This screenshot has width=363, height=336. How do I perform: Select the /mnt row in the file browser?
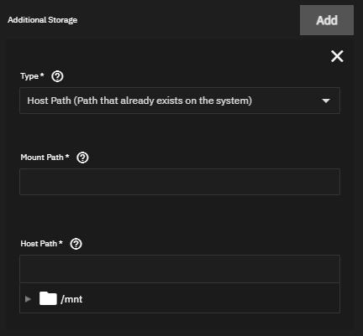click(x=180, y=298)
